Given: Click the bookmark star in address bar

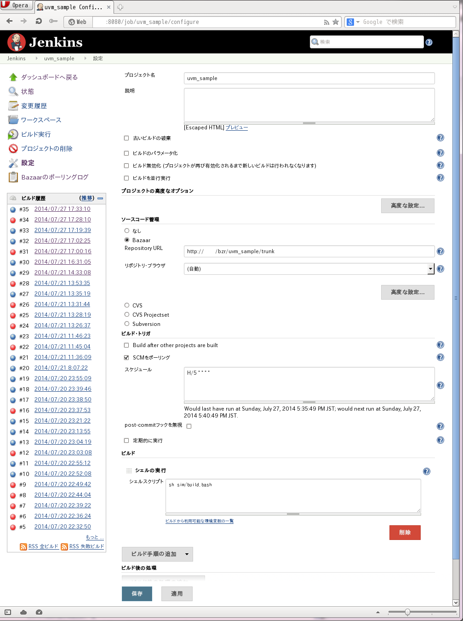Looking at the screenshot, I should click(336, 22).
